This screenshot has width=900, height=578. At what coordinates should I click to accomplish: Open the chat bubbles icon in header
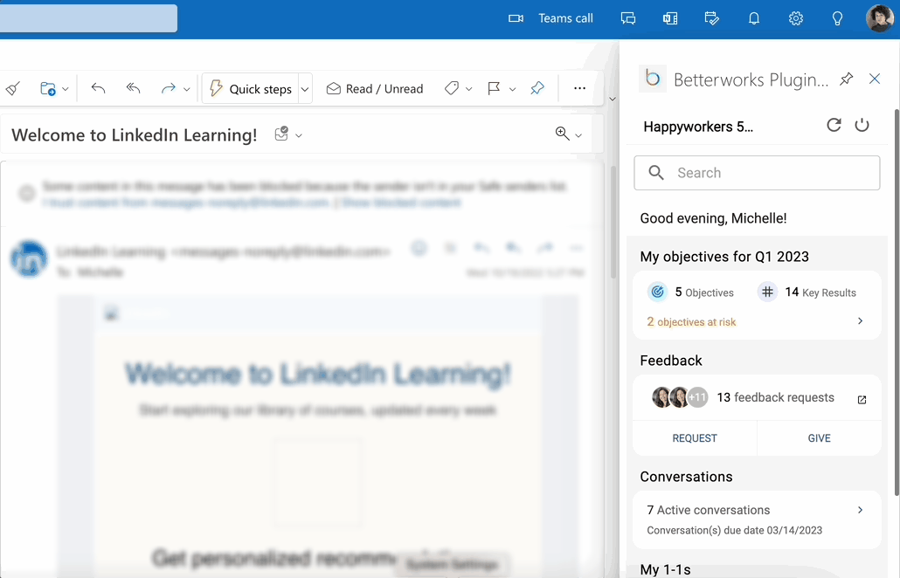[x=628, y=18]
